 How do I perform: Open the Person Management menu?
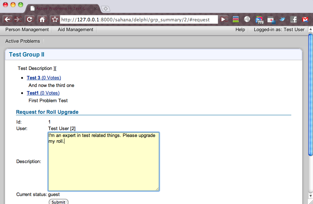pyautogui.click(x=27, y=30)
